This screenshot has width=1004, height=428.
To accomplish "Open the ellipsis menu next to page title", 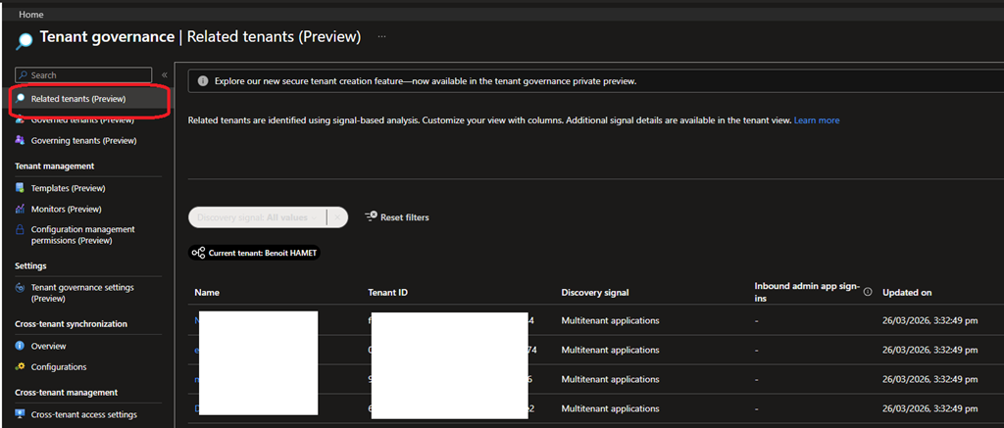I will click(x=381, y=36).
